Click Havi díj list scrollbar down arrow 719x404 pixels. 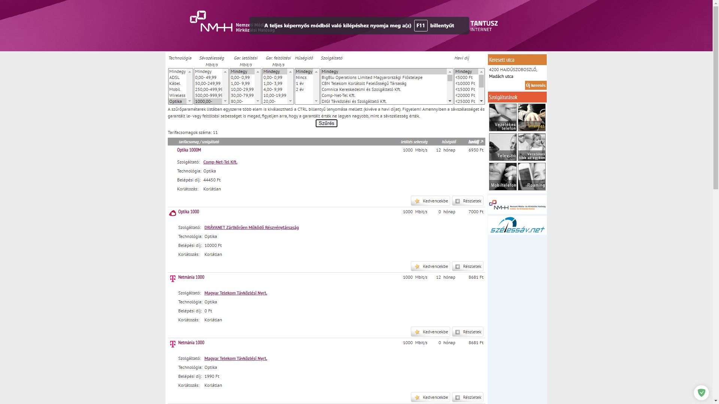pos(481,101)
